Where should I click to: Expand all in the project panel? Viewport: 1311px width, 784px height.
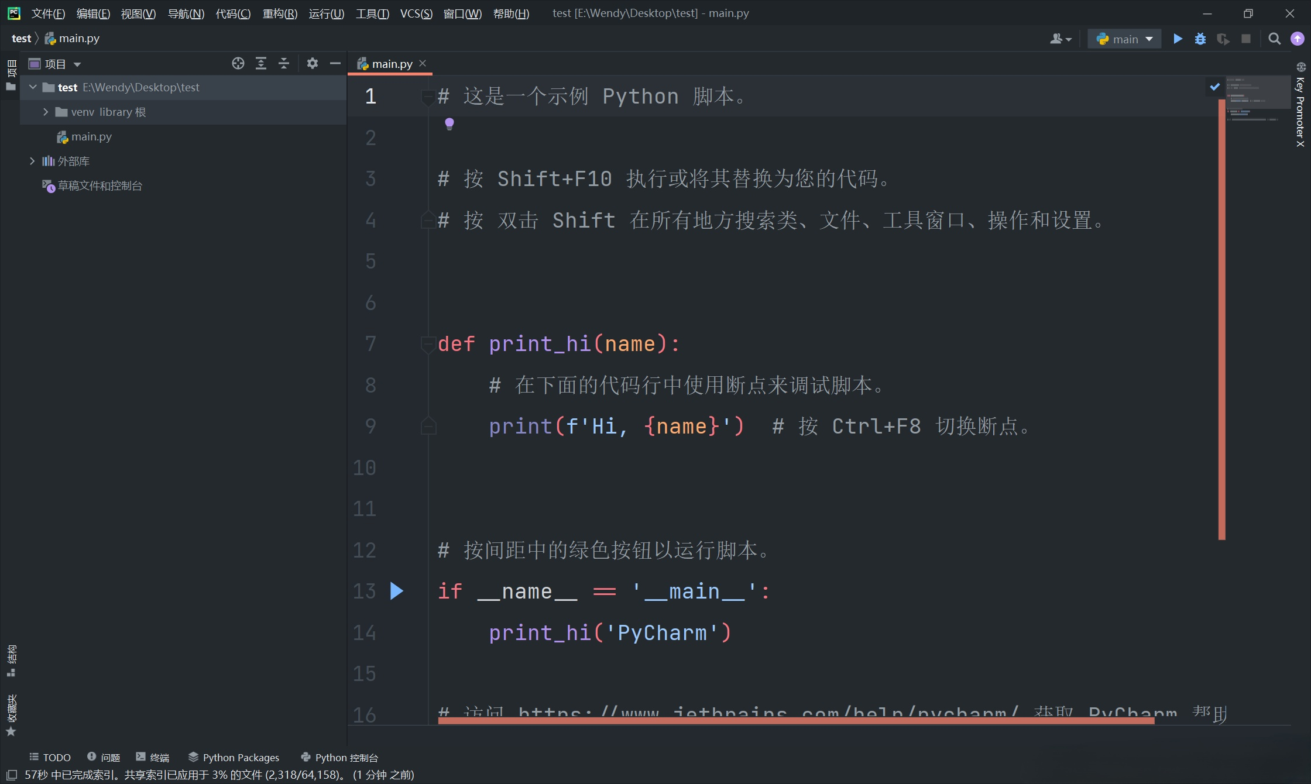[x=261, y=64]
